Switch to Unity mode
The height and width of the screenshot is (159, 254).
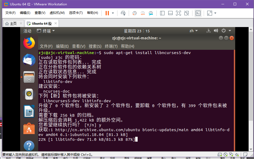tap(187, 13)
